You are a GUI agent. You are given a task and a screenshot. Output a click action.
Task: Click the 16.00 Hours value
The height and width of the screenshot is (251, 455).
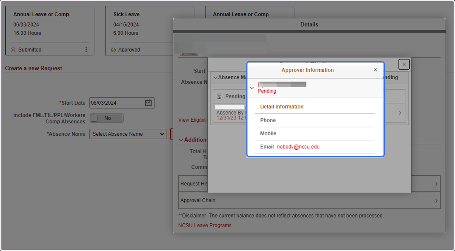tap(27, 33)
